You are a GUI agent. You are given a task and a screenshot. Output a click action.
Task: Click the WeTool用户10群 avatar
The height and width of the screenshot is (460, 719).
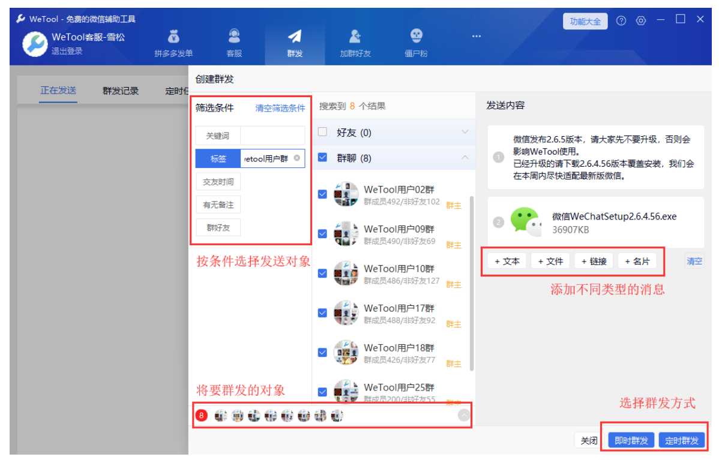point(346,273)
